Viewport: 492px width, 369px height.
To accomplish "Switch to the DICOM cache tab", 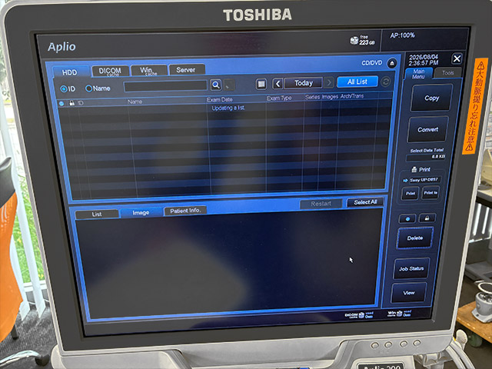I will 110,71.
